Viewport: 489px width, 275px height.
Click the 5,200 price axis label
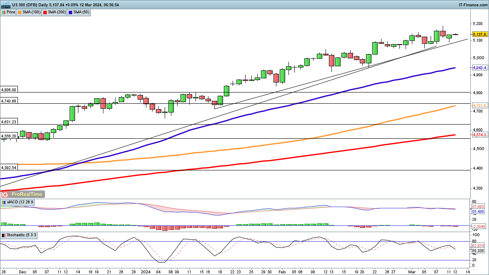point(478,24)
